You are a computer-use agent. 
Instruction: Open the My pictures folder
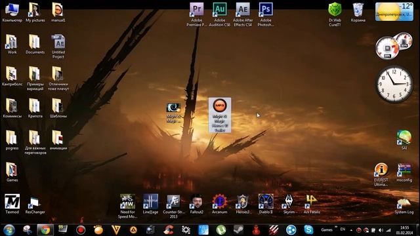point(35,12)
